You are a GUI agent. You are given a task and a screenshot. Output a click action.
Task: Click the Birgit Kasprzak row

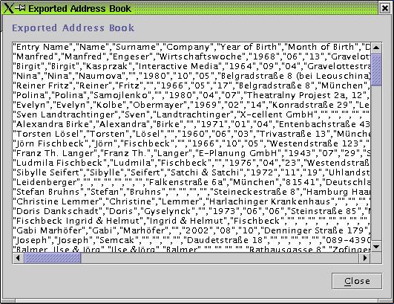(191, 66)
